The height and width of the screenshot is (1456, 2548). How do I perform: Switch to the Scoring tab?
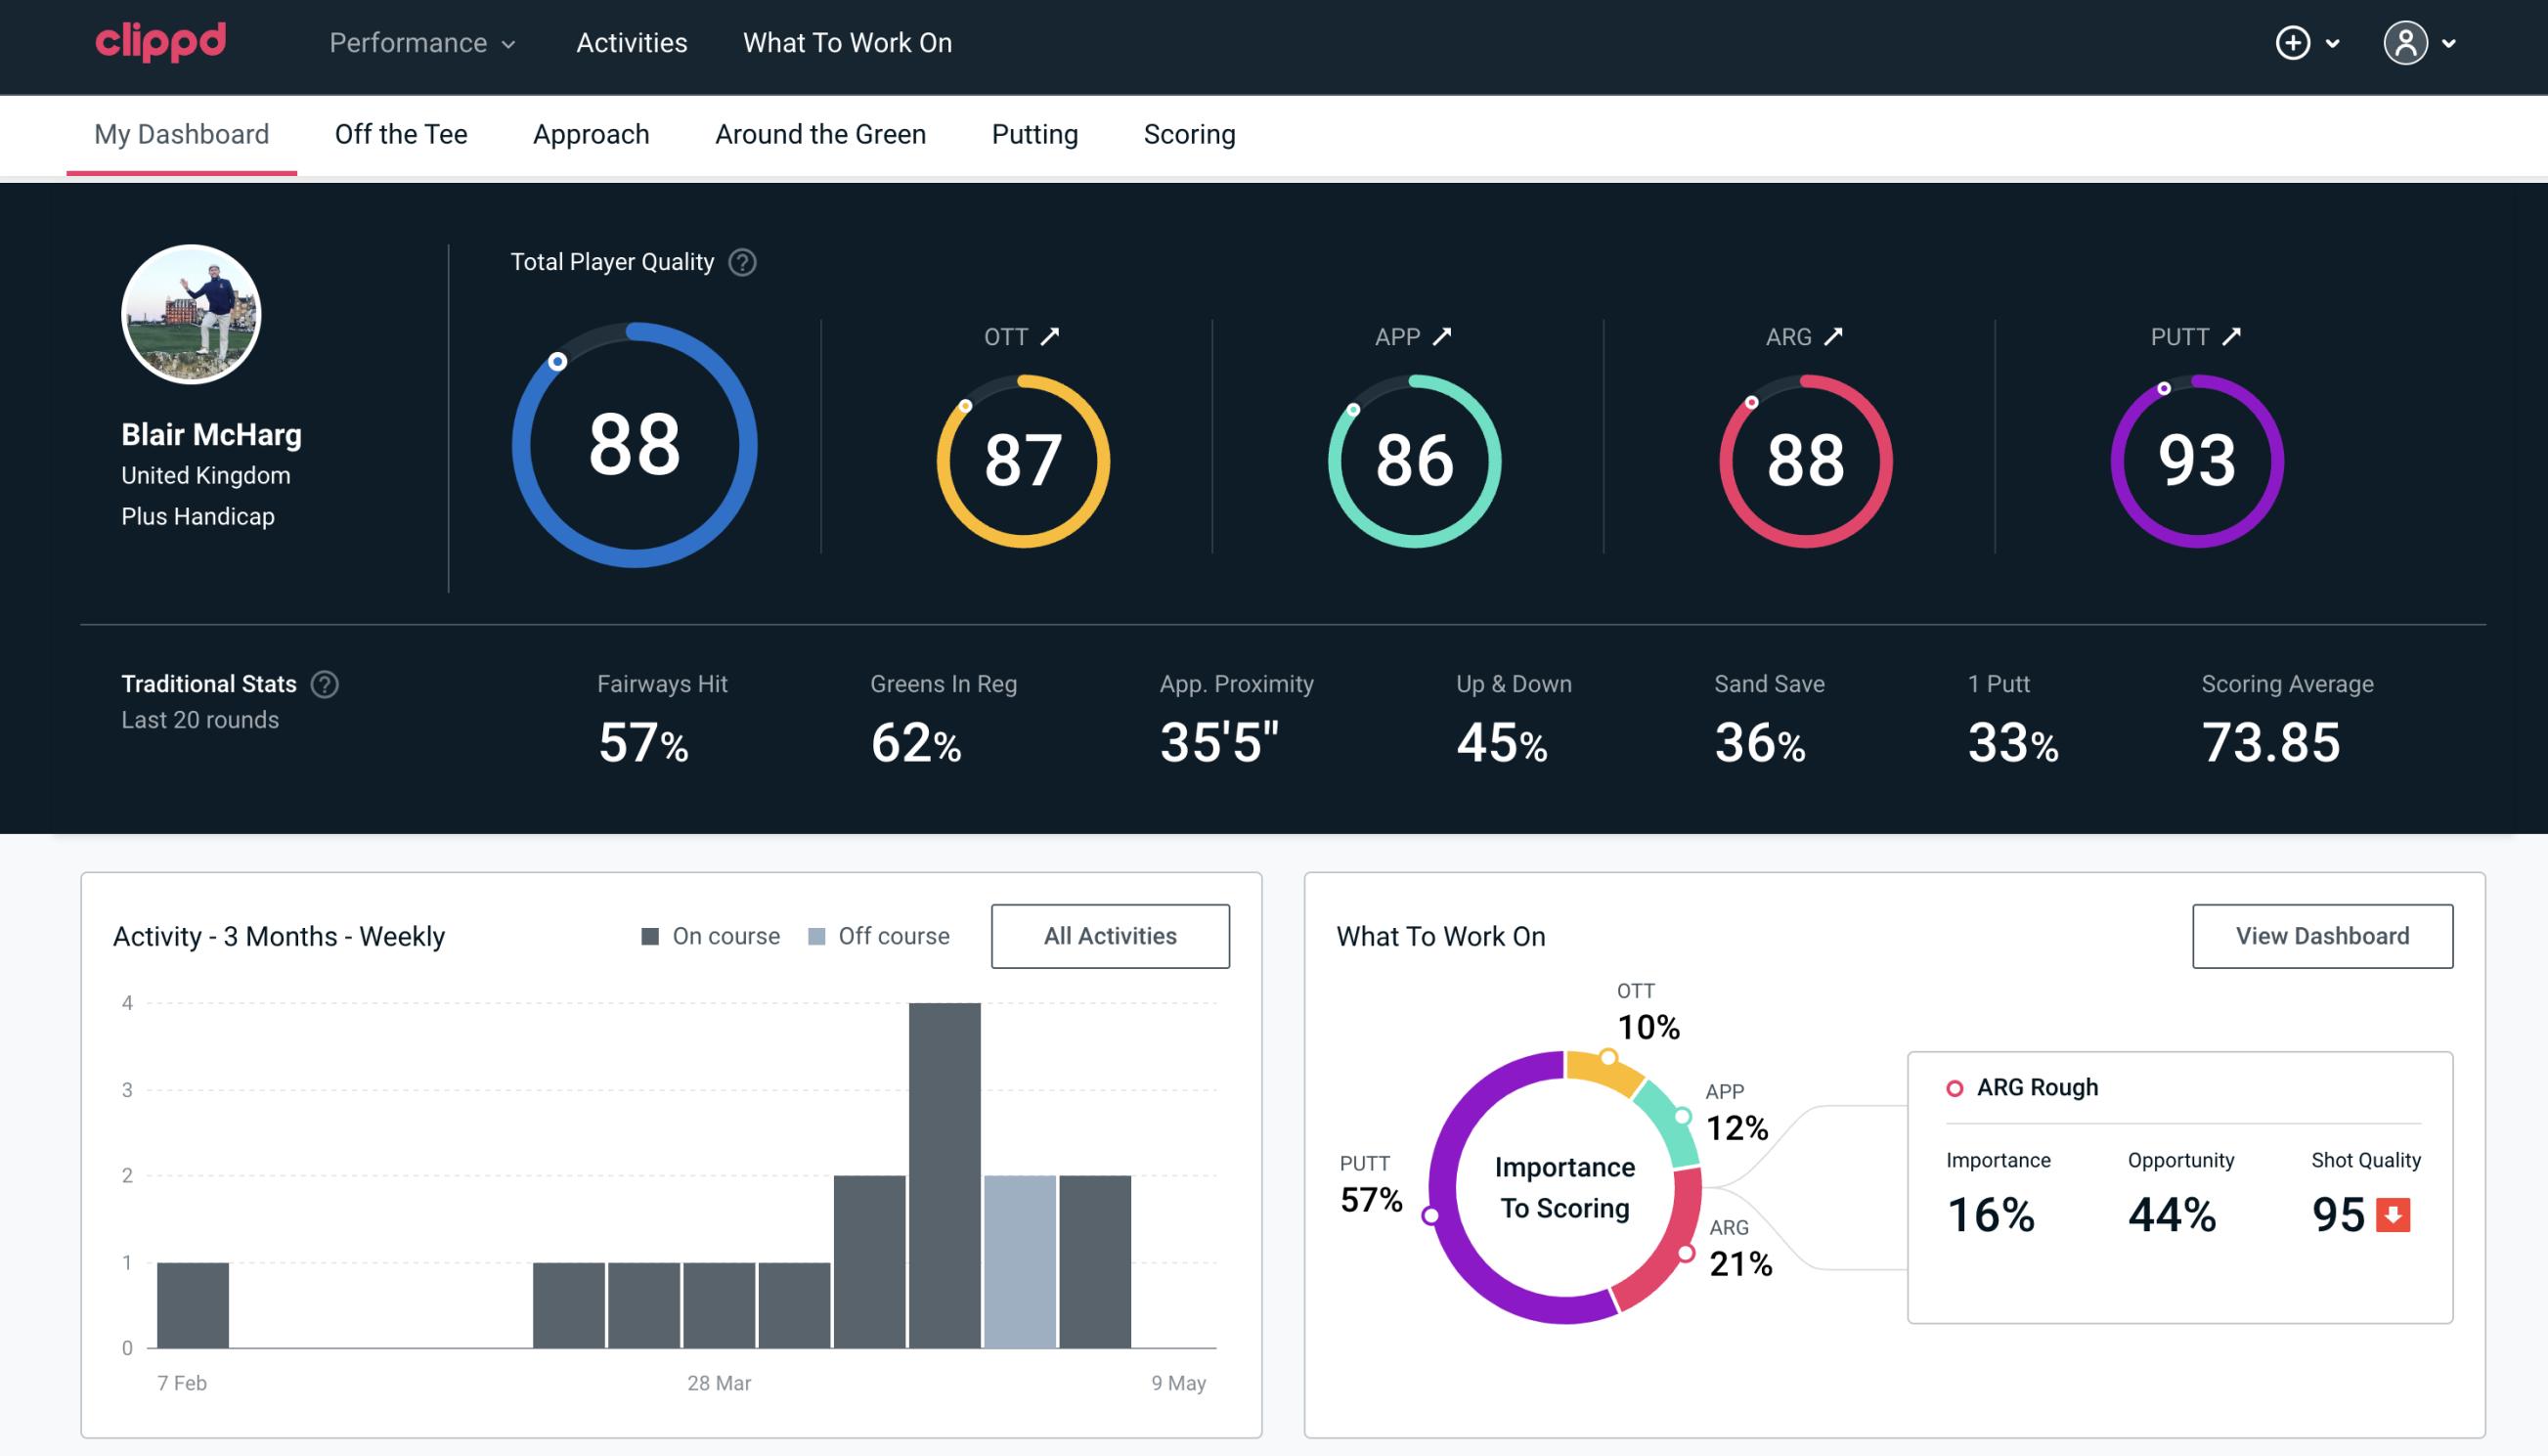point(1190,131)
